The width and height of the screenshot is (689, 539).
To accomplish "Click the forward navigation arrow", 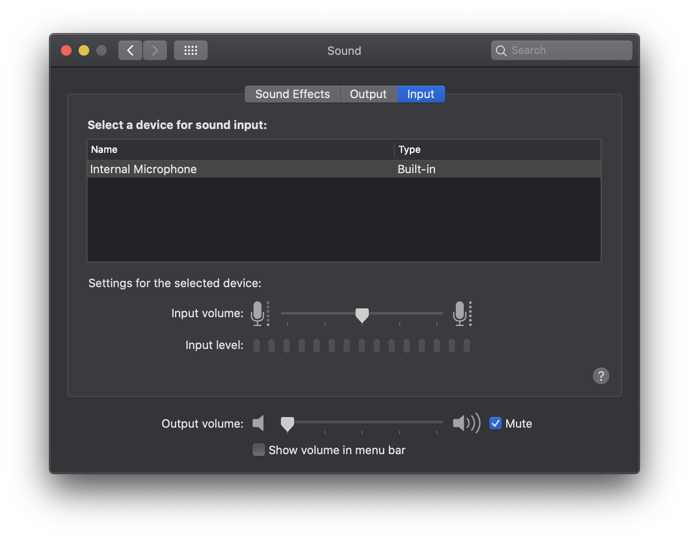I will [x=155, y=50].
